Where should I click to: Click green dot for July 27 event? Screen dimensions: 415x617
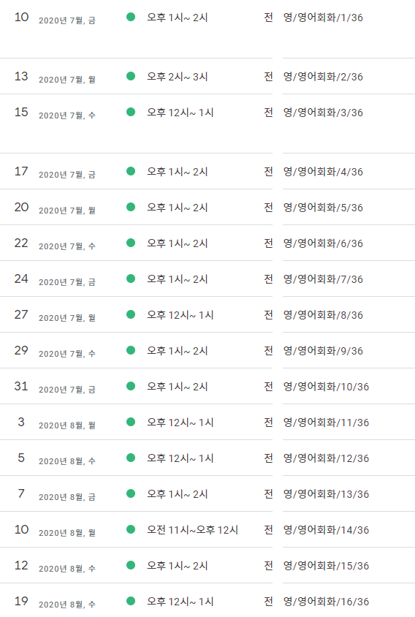pyautogui.click(x=131, y=314)
